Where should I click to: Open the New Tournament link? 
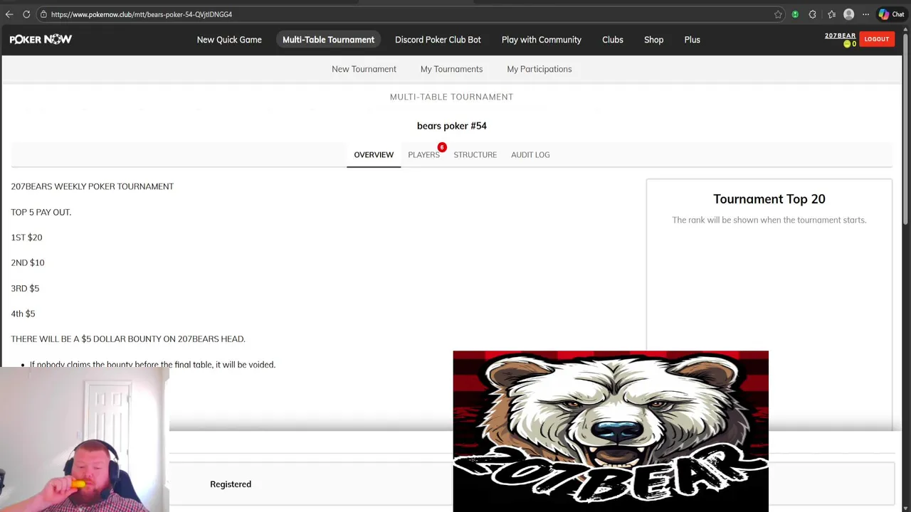[x=364, y=69]
